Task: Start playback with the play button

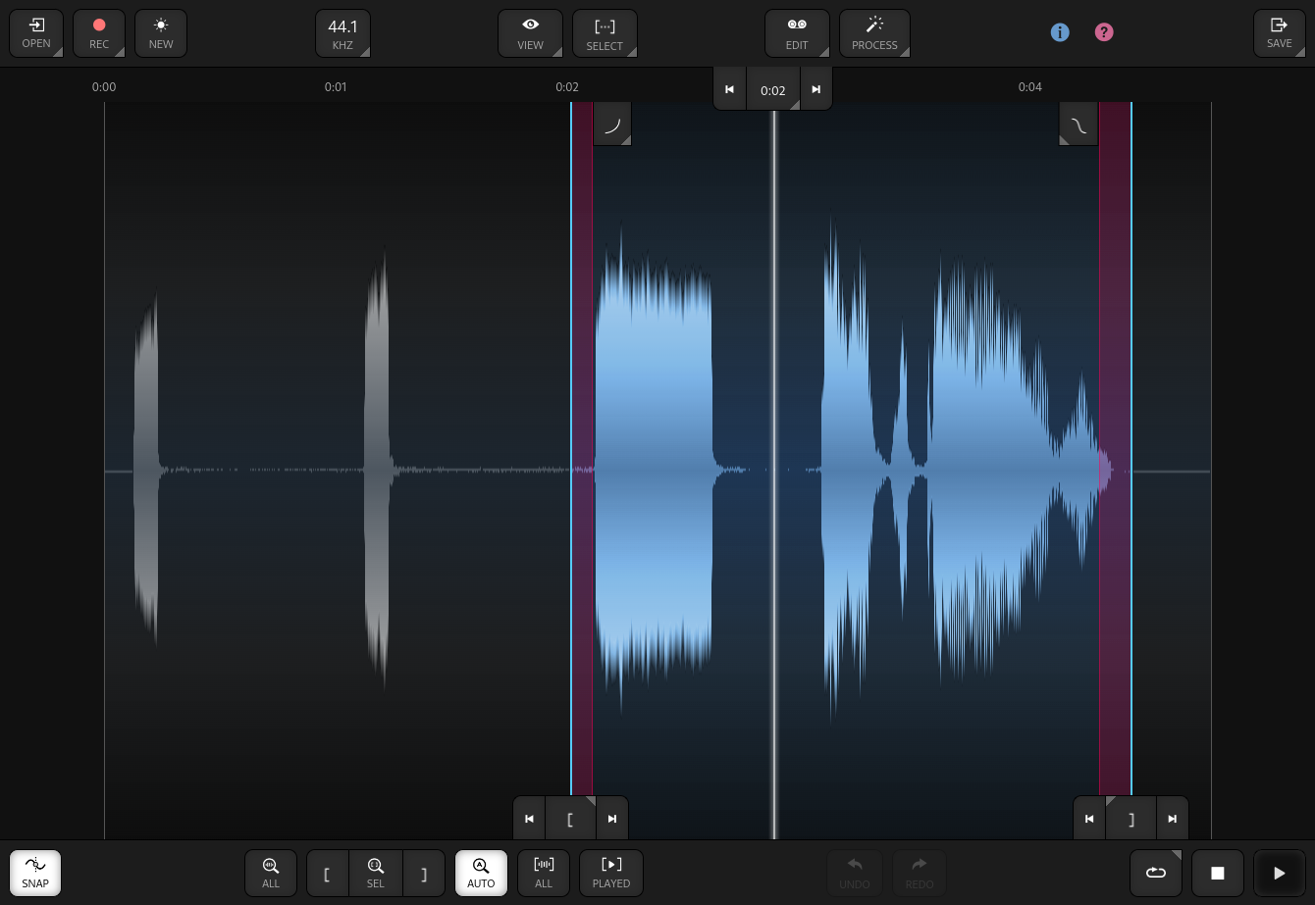Action: point(1280,873)
